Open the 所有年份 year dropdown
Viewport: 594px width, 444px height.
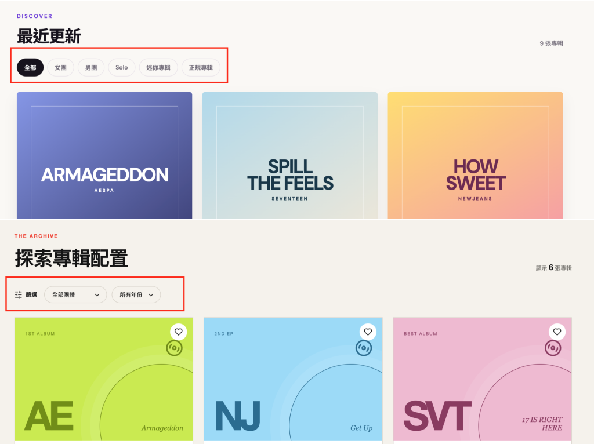pyautogui.click(x=136, y=294)
